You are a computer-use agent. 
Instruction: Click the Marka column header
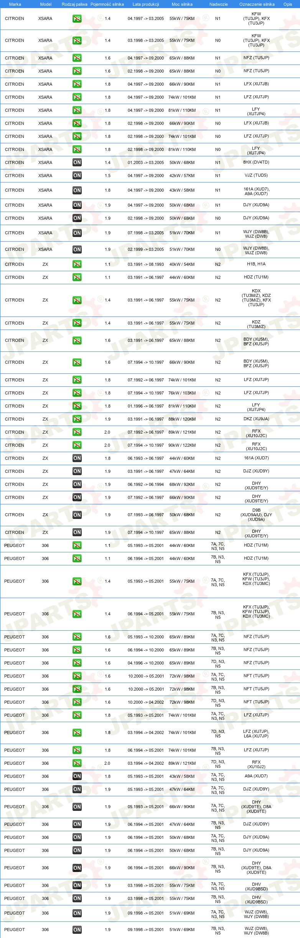(x=15, y=4)
